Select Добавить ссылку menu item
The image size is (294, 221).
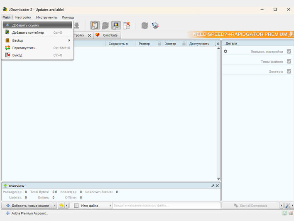(37, 25)
